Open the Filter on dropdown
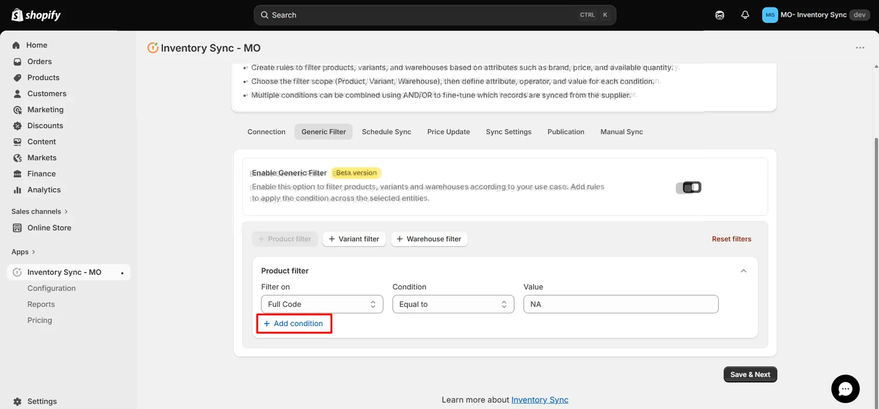Image resolution: width=879 pixels, height=409 pixels. (x=322, y=304)
